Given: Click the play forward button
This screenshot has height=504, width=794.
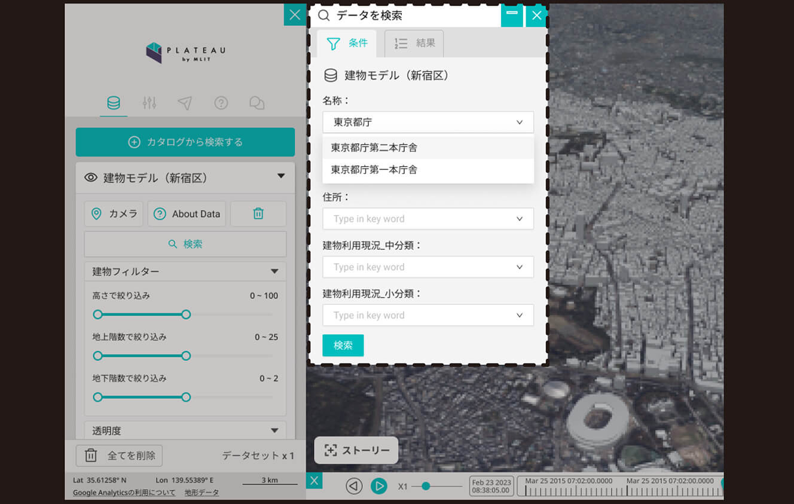Looking at the screenshot, I should point(378,486).
